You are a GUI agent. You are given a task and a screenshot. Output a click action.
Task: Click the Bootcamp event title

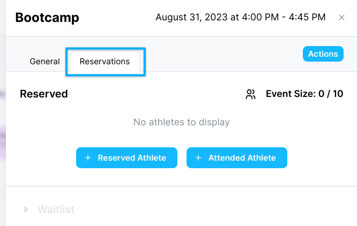pos(47,18)
